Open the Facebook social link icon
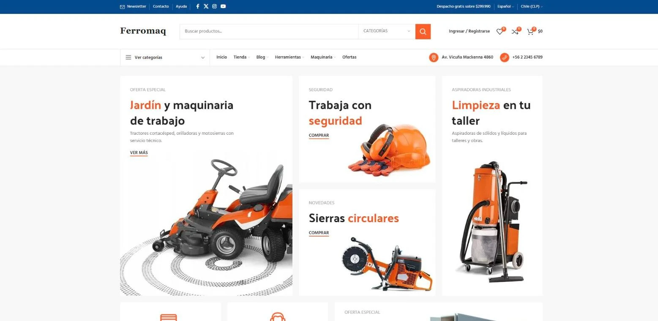658x321 pixels. [197, 6]
